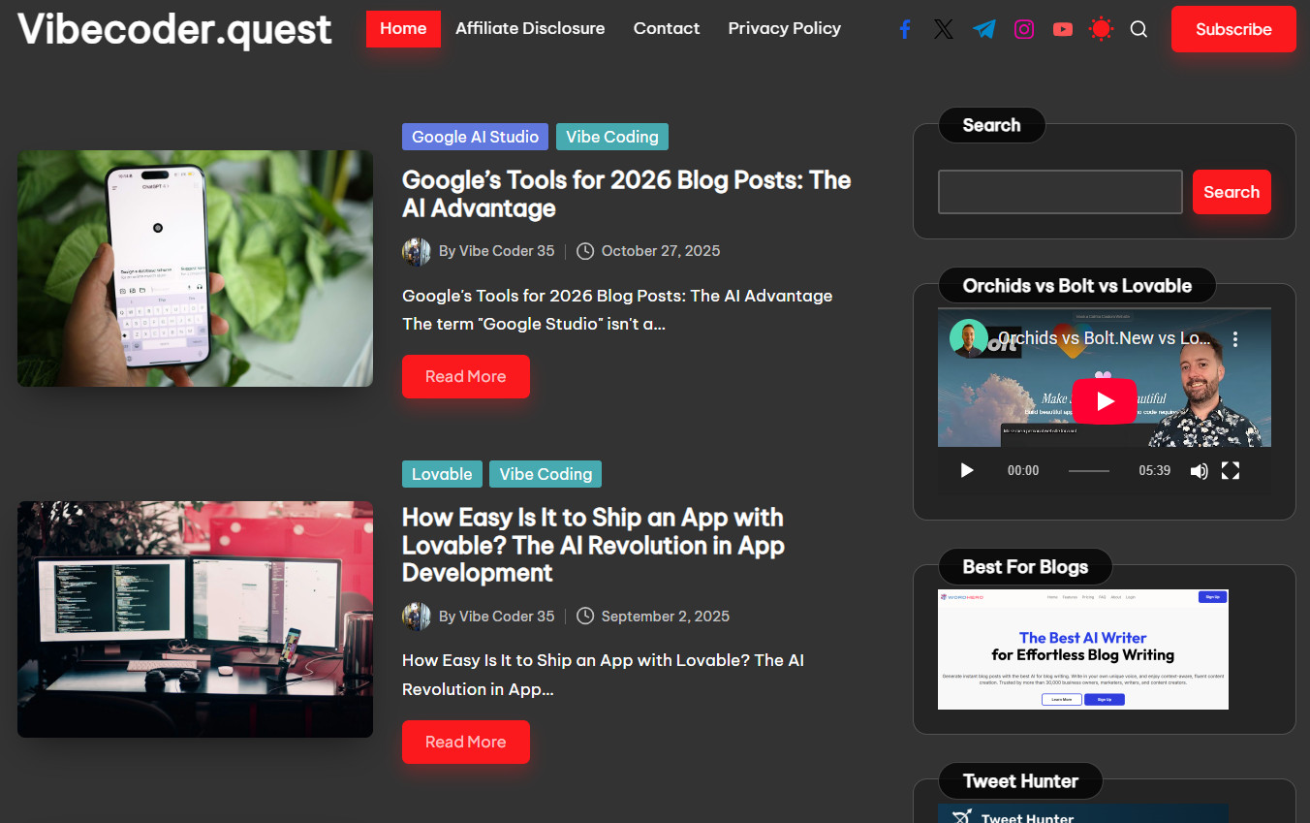Click the 00:00 elapsed time text

click(x=1023, y=471)
